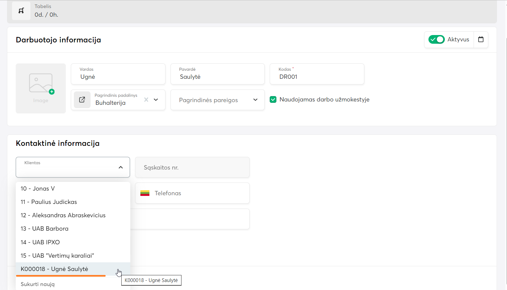Select client 10 - Jonas V

38,189
